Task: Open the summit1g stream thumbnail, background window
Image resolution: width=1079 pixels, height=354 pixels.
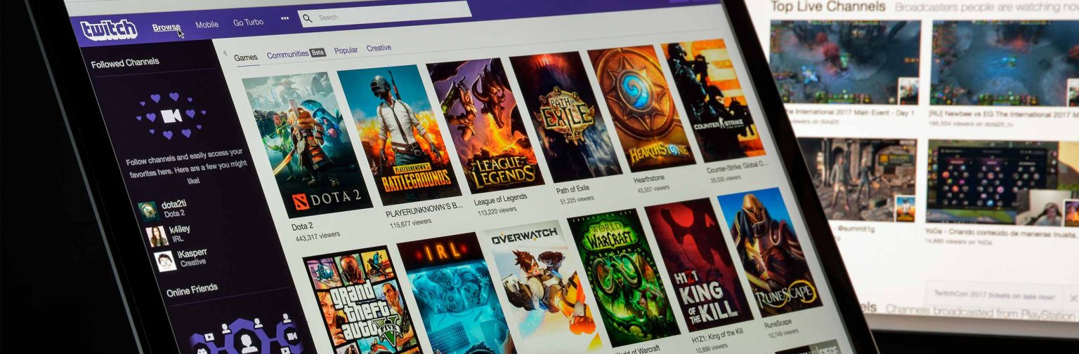Action: point(857,180)
